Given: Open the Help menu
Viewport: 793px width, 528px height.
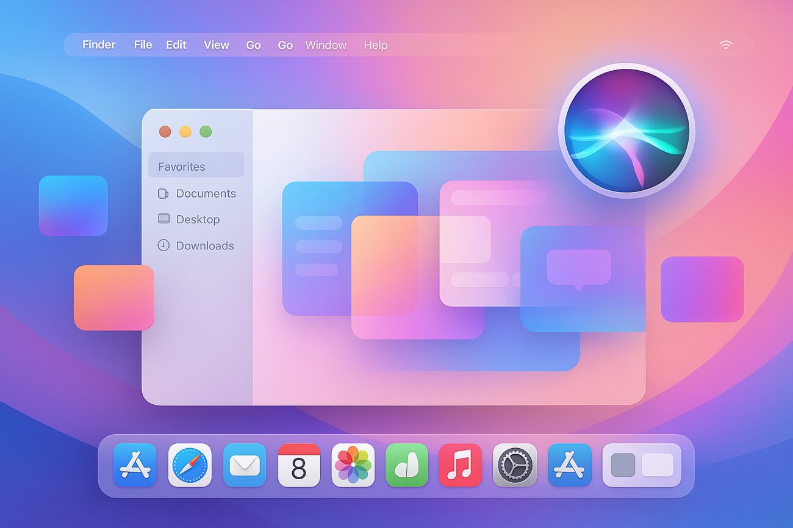Looking at the screenshot, I should pyautogui.click(x=375, y=45).
